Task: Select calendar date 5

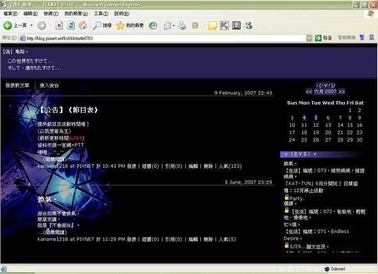Action: point(316,118)
